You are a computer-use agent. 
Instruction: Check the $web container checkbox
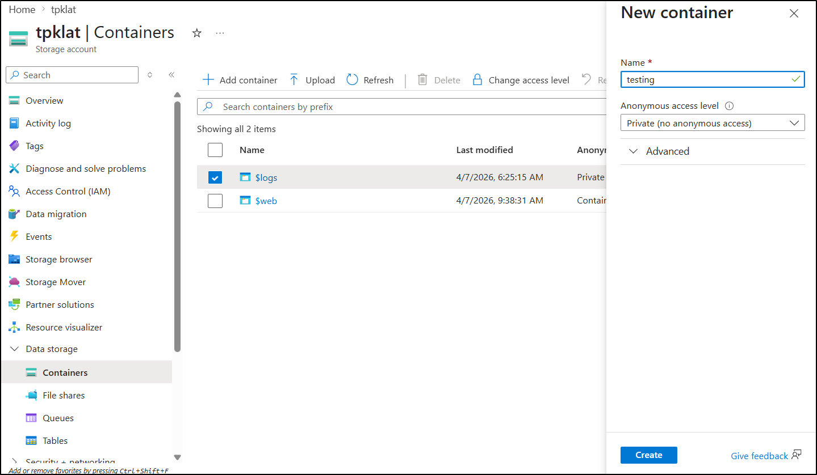click(x=215, y=201)
